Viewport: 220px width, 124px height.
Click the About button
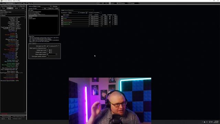(x=9, y=119)
